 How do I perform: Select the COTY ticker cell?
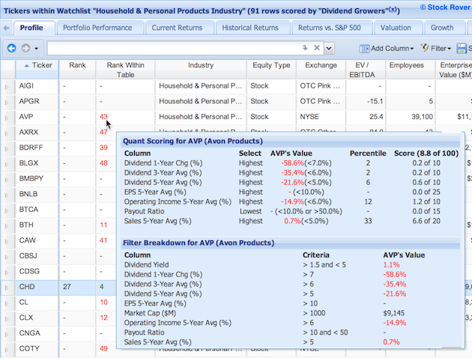[x=37, y=348]
